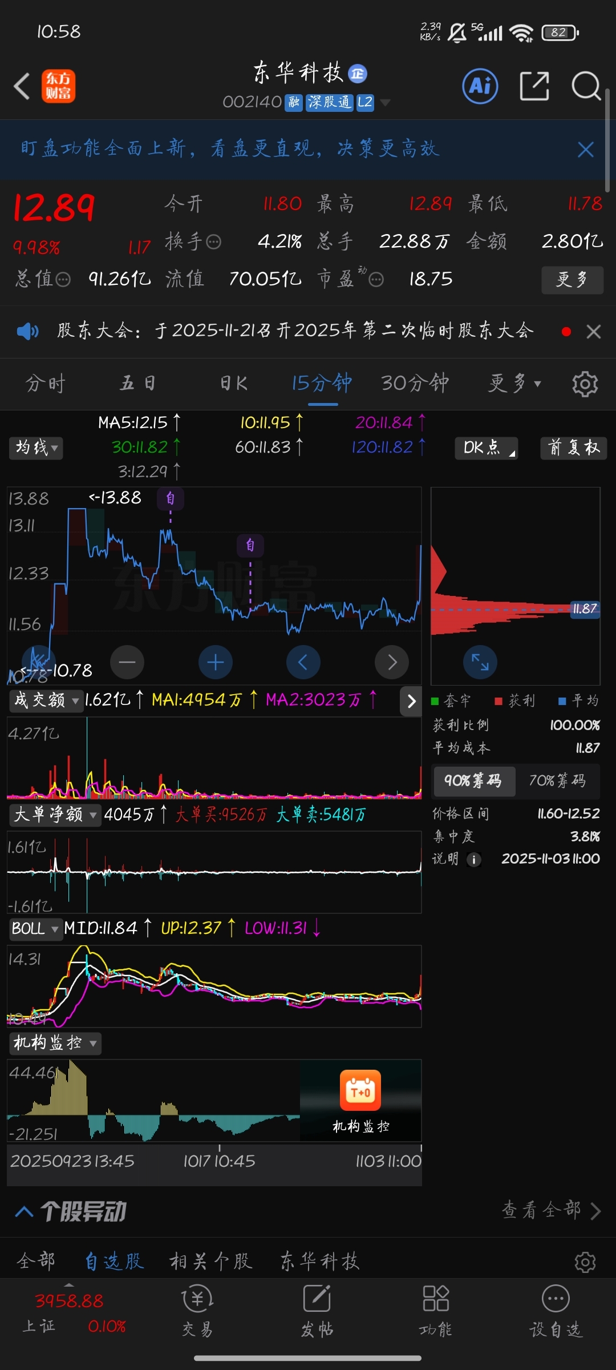Dismiss the 股东大会 notice

pyautogui.click(x=594, y=332)
